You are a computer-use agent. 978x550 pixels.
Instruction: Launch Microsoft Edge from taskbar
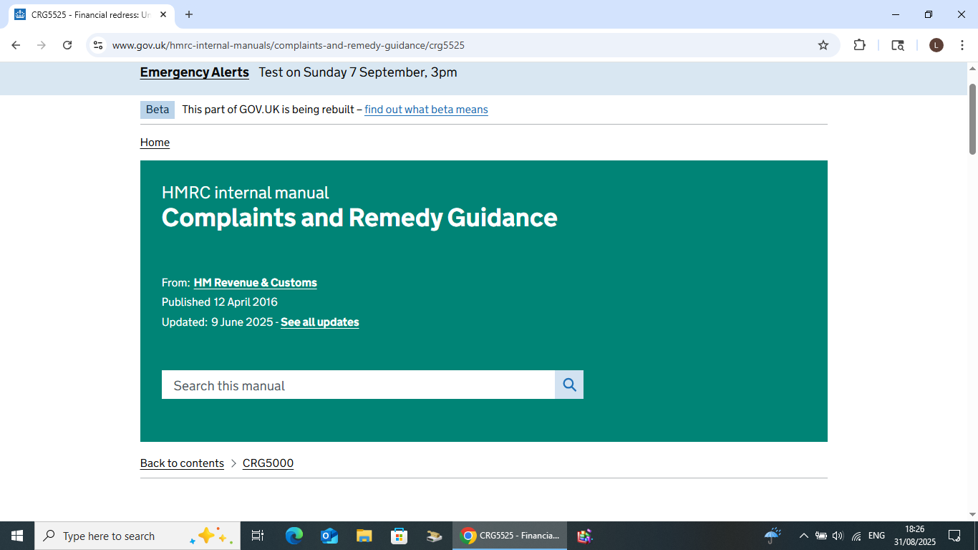(x=294, y=536)
